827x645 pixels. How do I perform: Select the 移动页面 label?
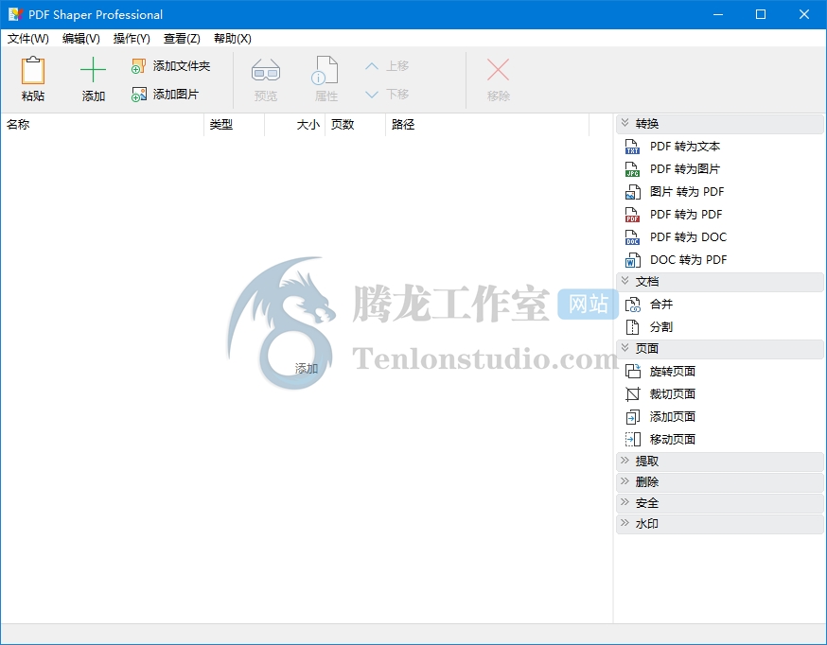coord(673,440)
